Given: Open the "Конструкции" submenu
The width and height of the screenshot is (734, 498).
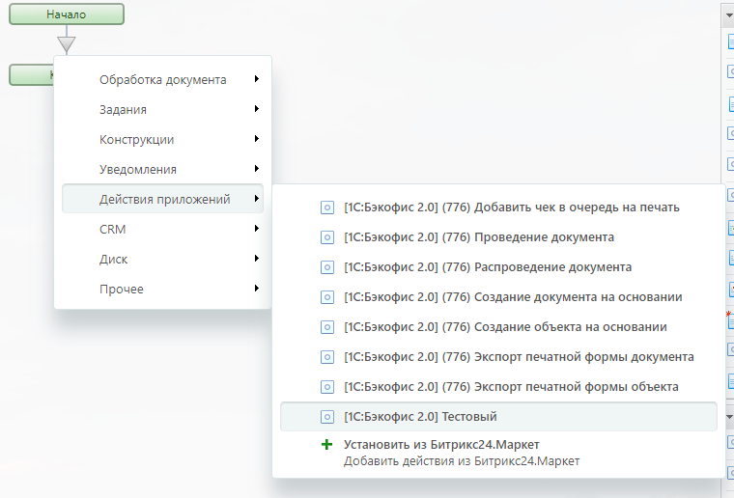Looking at the screenshot, I should click(x=162, y=139).
